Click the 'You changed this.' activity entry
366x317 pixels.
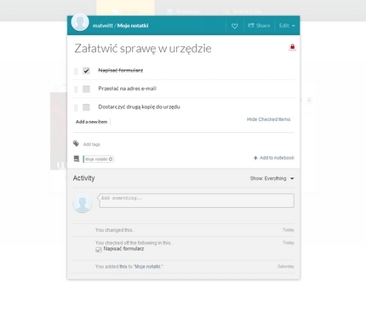[x=114, y=230]
